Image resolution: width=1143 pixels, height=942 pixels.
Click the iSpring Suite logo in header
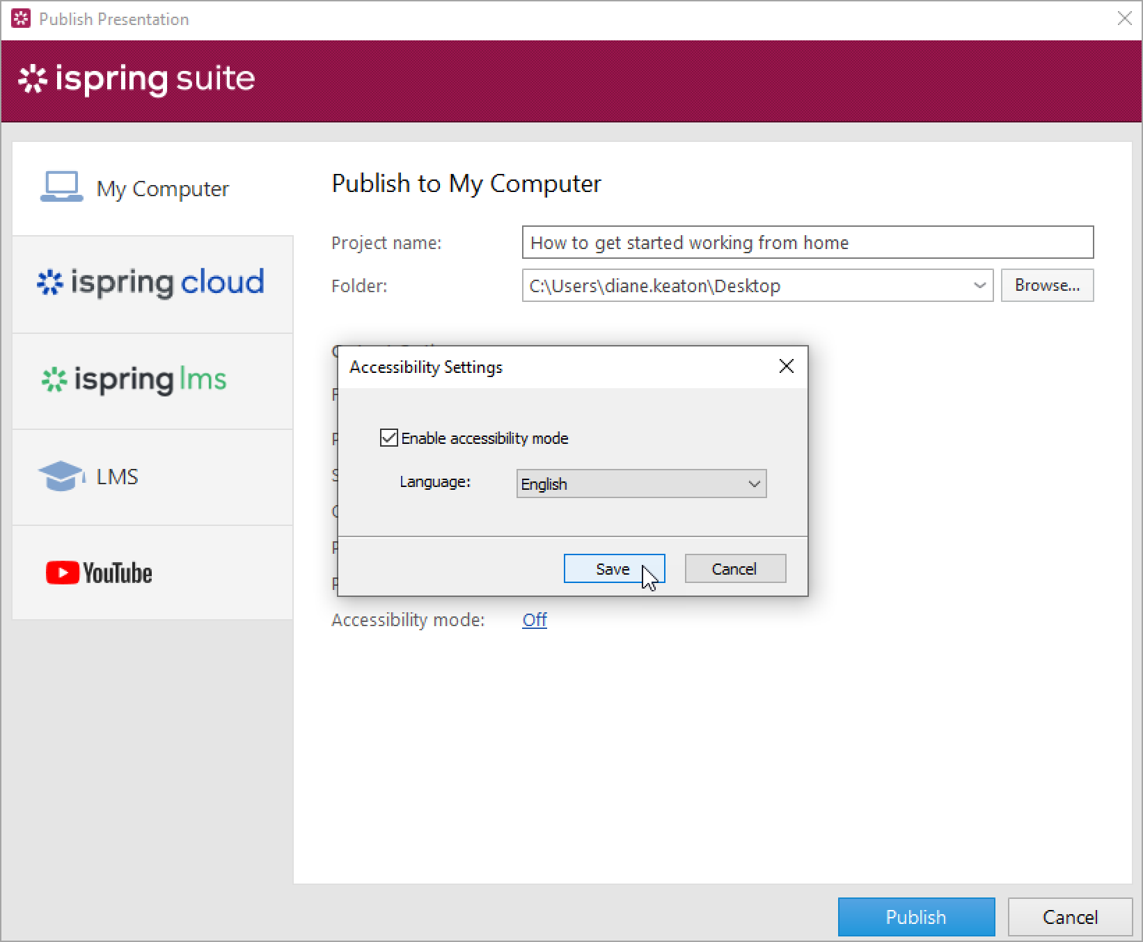[x=136, y=79]
